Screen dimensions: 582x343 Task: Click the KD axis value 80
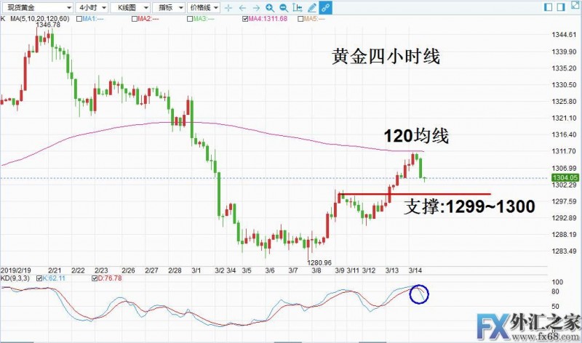[555, 292]
